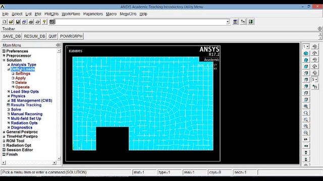Click Fit View zoom icon
Viewport: 323px width, 181px height.
[306, 106]
